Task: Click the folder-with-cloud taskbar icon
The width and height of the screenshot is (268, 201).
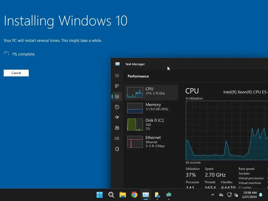Action: 157,195
